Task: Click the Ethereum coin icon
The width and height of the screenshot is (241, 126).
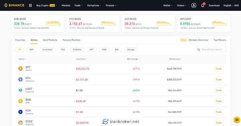Action: (x=20, y=80)
